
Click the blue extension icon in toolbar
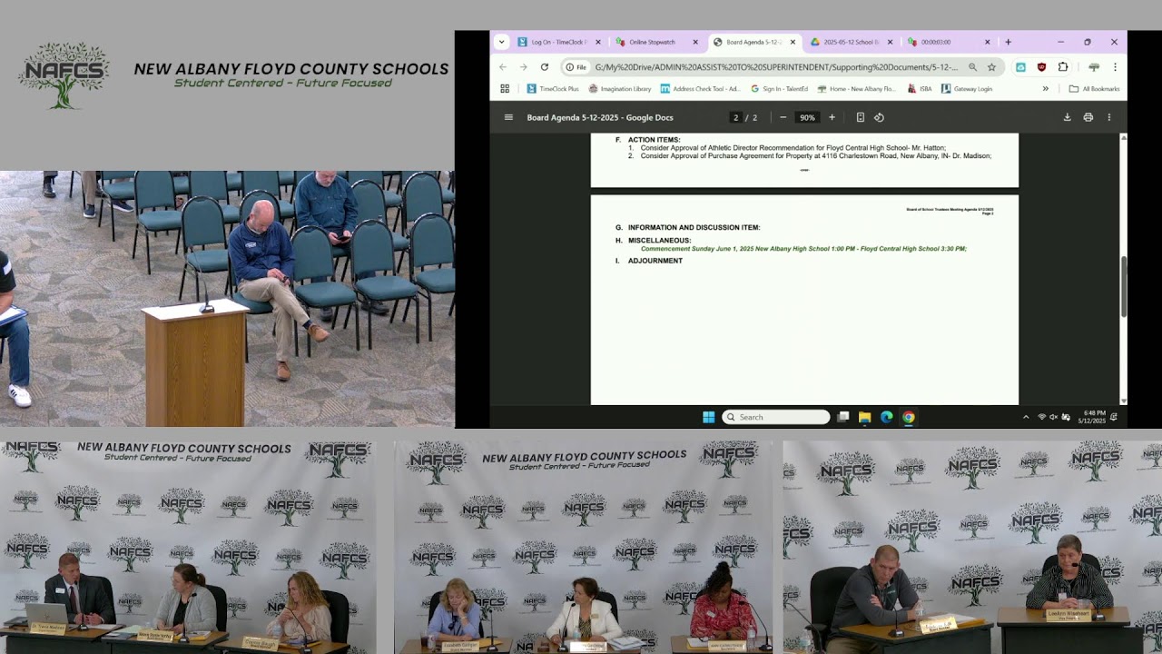click(1020, 67)
